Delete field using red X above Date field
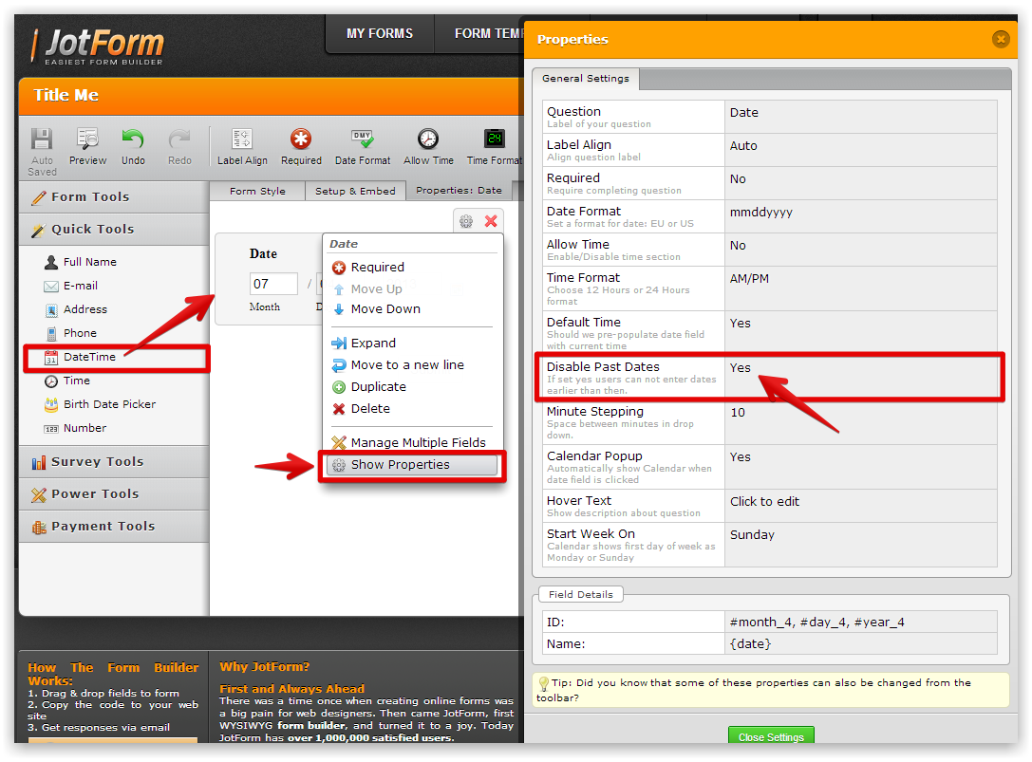Viewport: 1032px width, 762px height. [490, 221]
